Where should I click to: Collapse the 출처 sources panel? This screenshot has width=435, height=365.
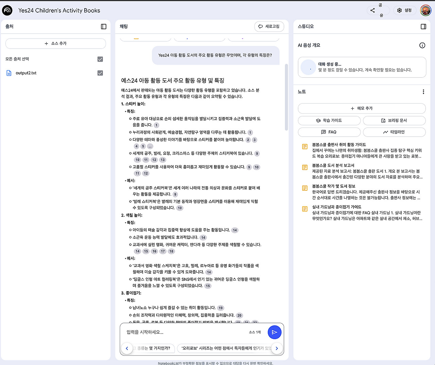click(x=103, y=26)
